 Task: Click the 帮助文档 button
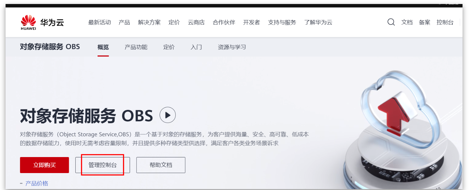click(x=161, y=165)
